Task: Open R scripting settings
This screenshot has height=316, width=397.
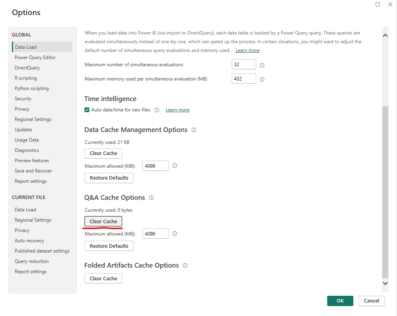Action: coord(25,78)
